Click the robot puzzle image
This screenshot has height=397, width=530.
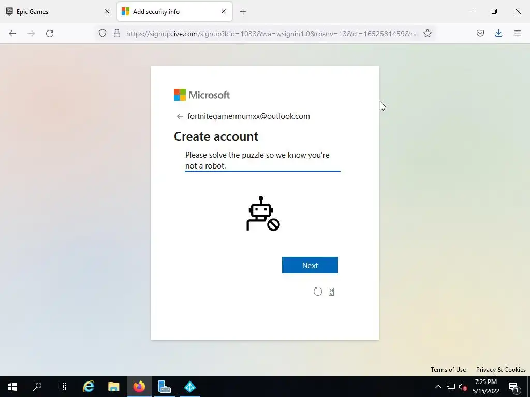pos(263,213)
